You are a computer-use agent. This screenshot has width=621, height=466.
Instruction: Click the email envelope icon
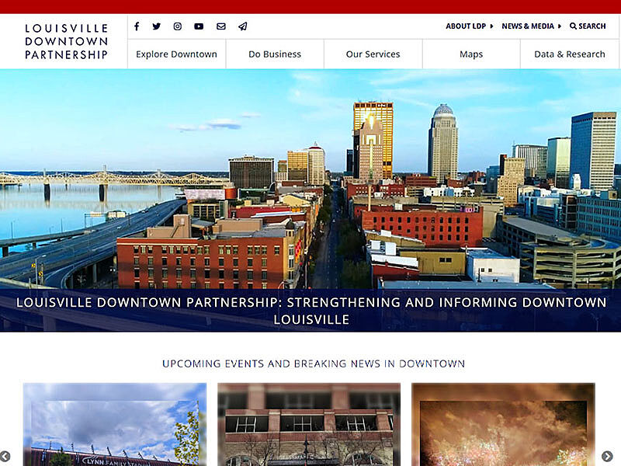(221, 26)
